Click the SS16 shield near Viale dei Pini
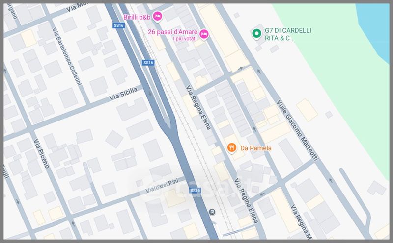 (195, 191)
